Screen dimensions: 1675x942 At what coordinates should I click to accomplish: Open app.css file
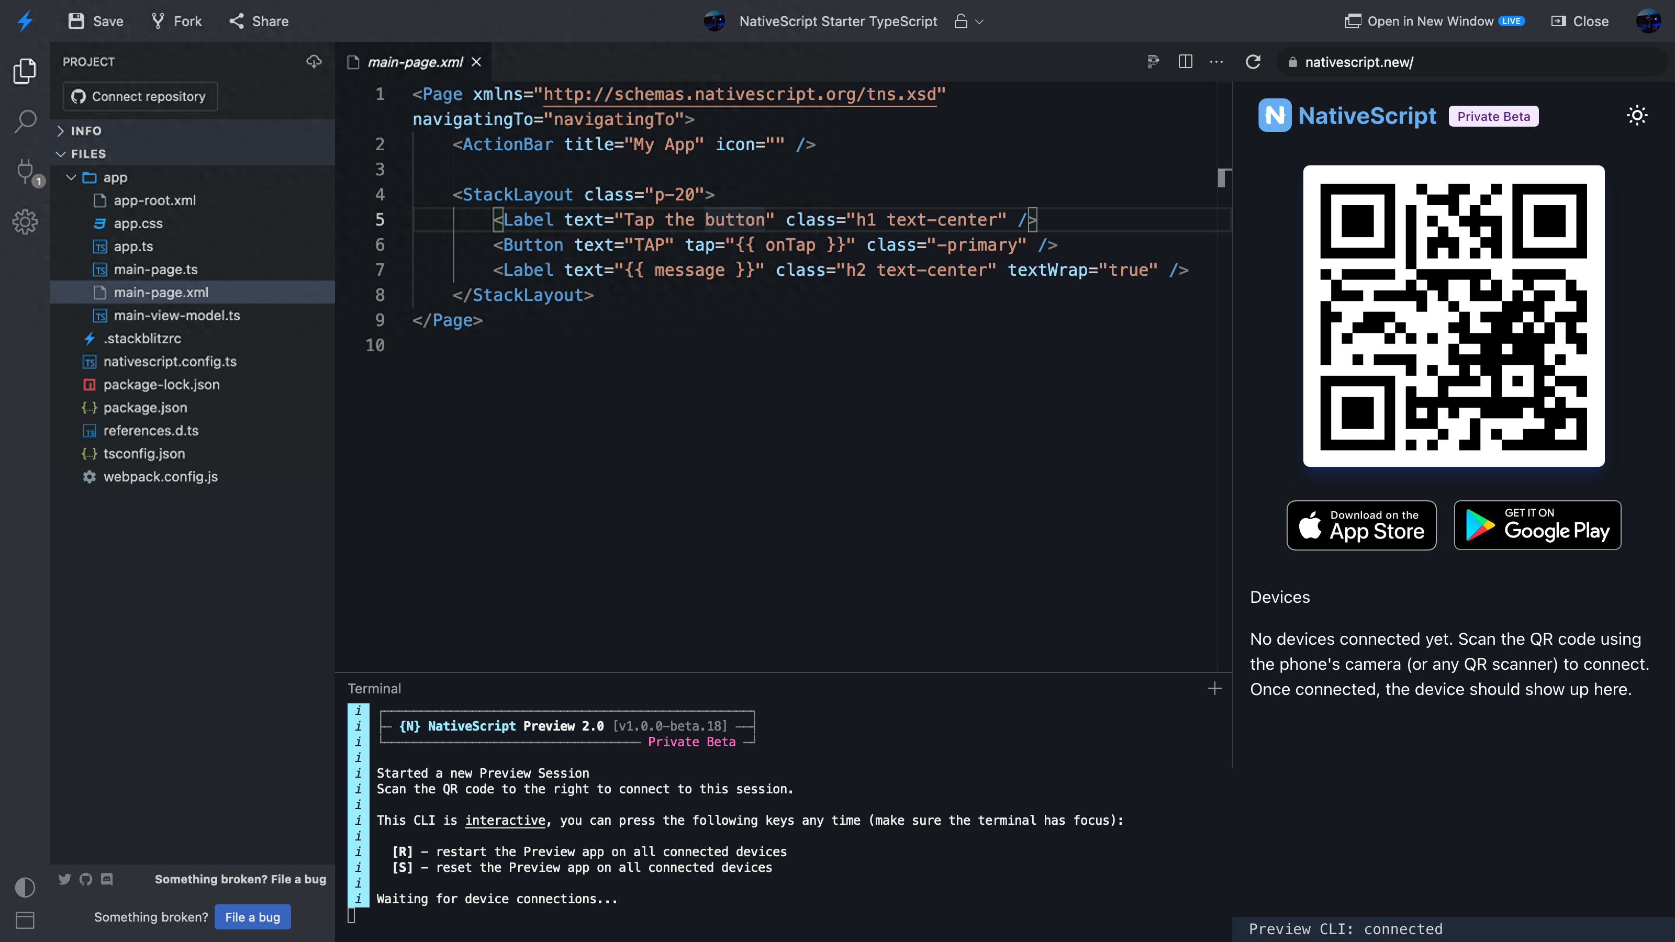tap(193, 223)
